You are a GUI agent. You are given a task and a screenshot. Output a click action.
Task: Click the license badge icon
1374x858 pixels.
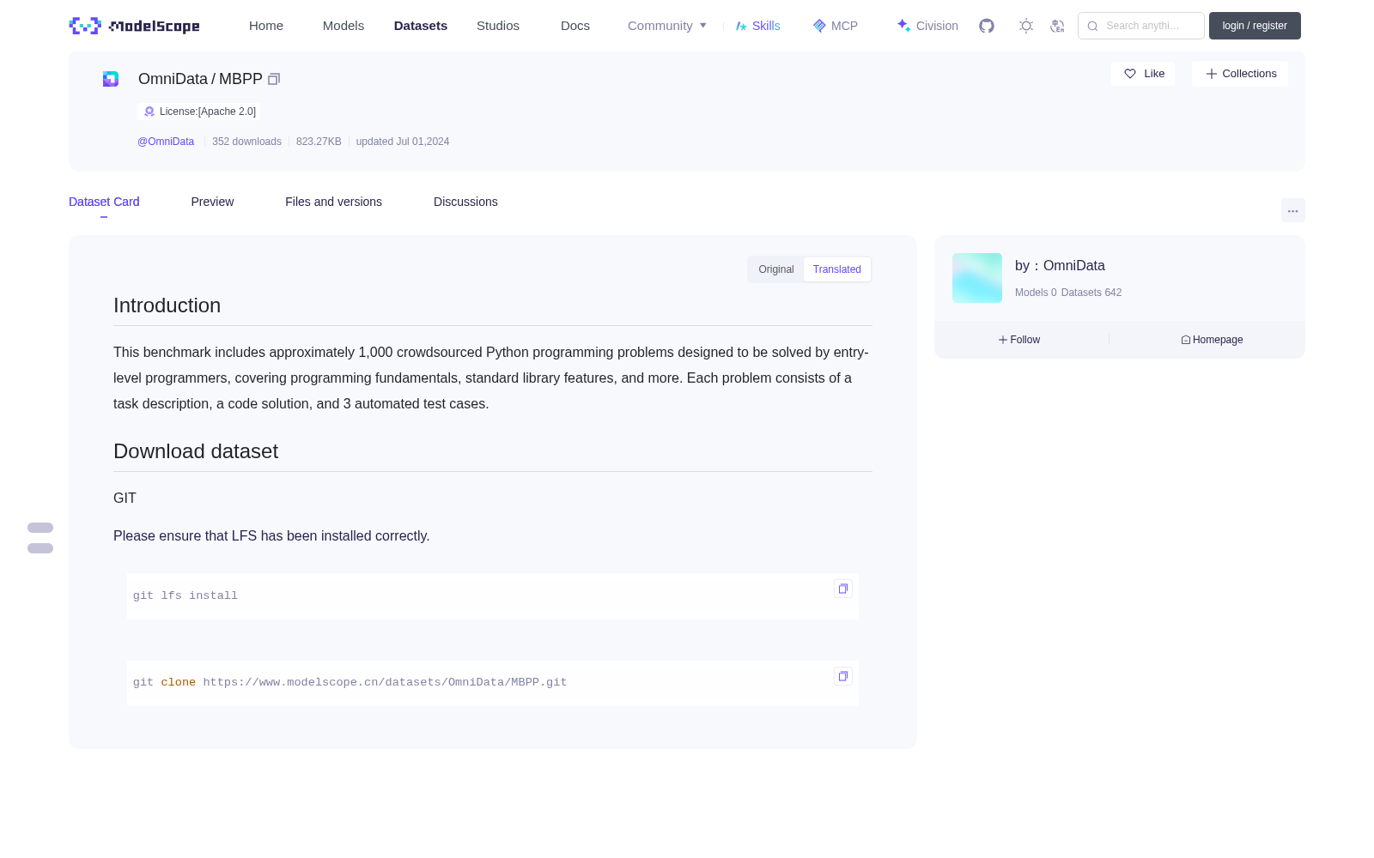pos(149,112)
